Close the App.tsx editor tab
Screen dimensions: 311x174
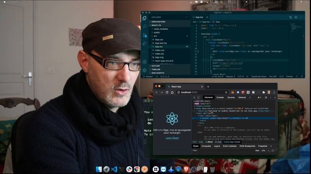point(207,17)
